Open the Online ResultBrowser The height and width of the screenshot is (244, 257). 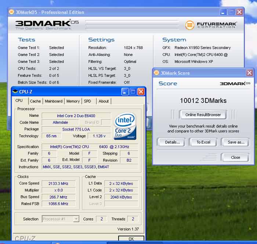point(203,114)
